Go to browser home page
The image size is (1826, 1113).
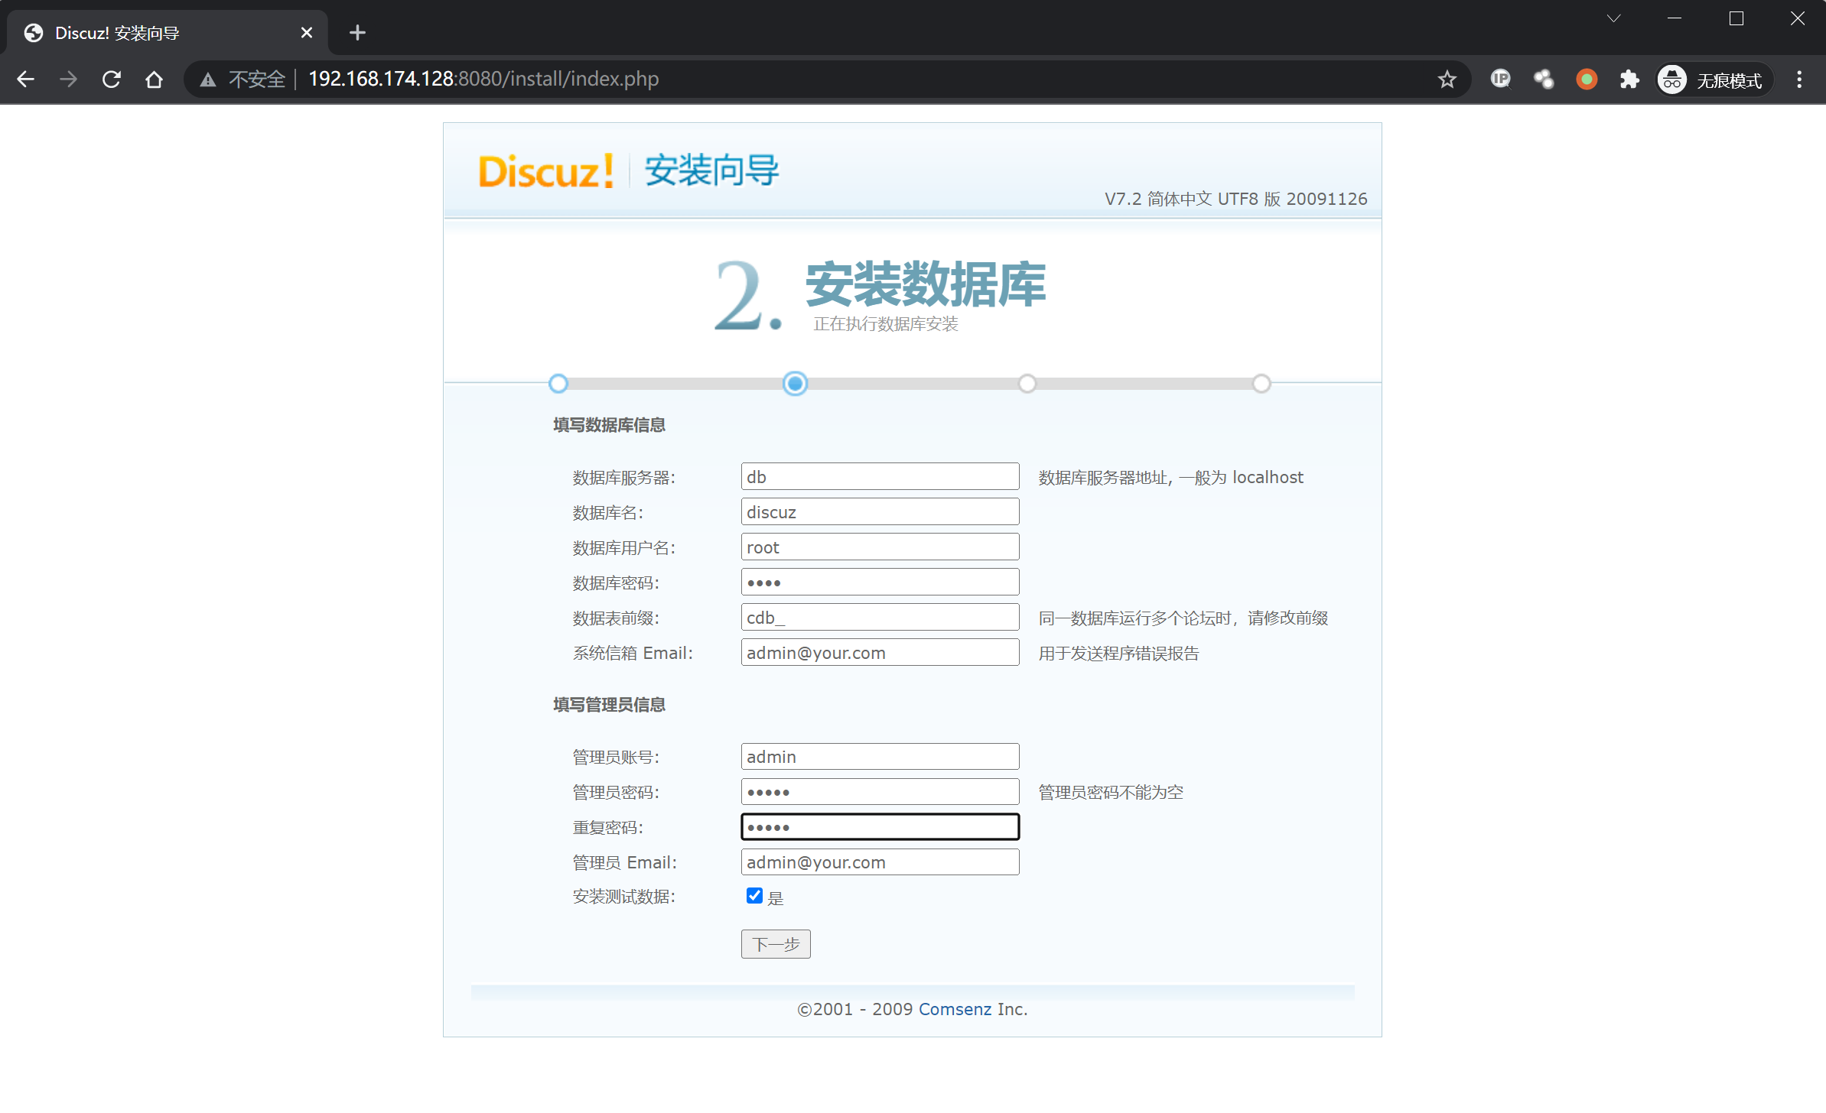coord(154,79)
